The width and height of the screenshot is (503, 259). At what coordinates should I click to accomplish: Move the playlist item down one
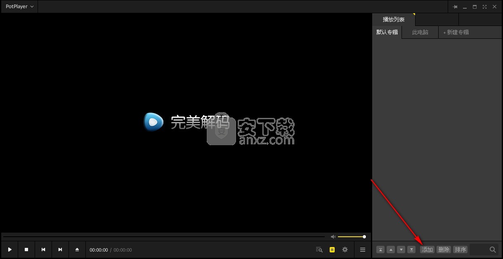[401, 250]
